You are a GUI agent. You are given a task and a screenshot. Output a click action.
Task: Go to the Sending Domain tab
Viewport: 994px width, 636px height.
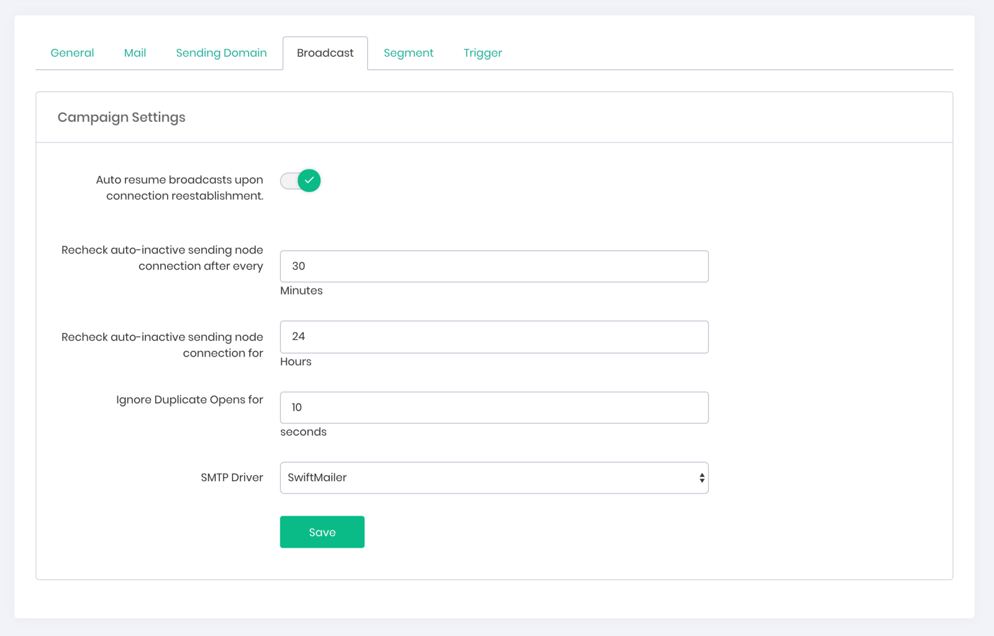pos(221,53)
